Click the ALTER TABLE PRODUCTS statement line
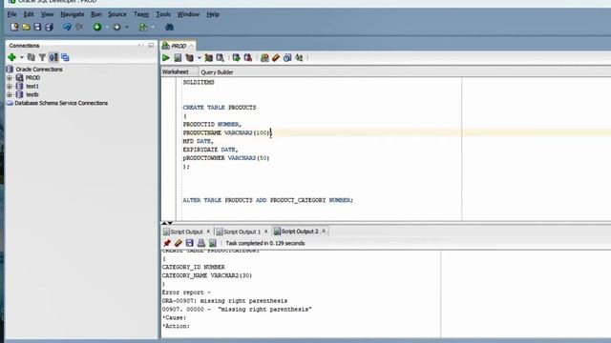The width and height of the screenshot is (611, 343). click(x=268, y=200)
